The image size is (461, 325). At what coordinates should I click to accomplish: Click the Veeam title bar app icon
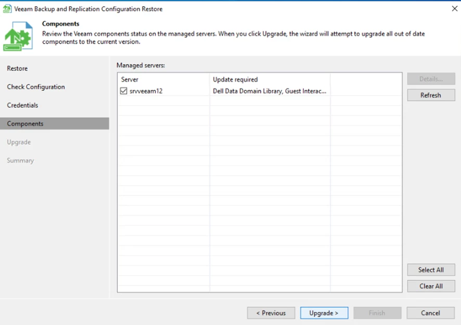coord(7,9)
